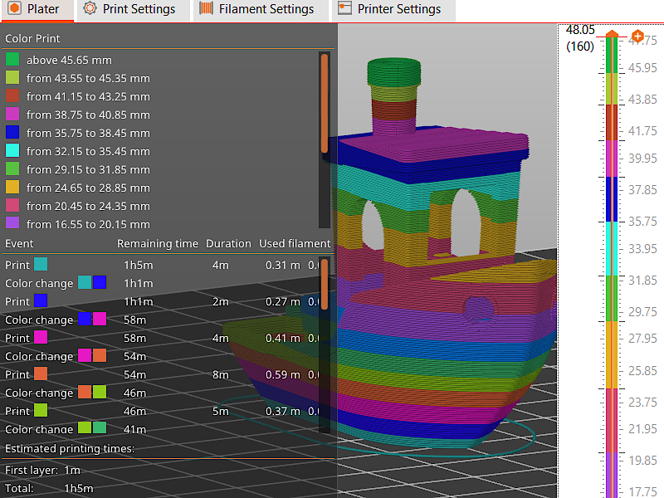Click the Plater tab icon
This screenshot has width=664, height=498.
pyautogui.click(x=14, y=8)
